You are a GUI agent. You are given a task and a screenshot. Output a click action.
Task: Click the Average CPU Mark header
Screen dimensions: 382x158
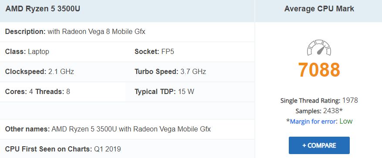[319, 9]
